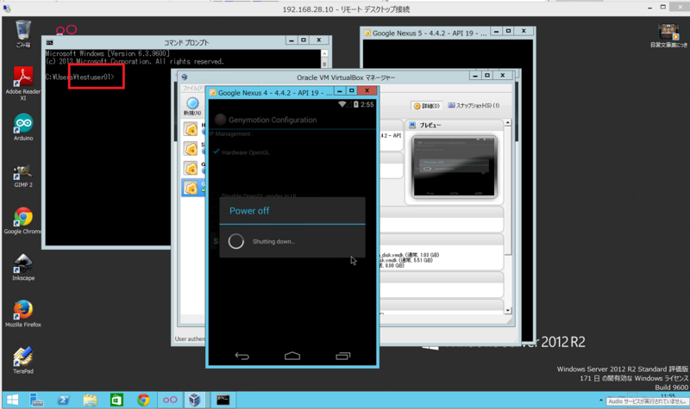The image size is (690, 409).
Task: Click the Shutting down spinner indicator
Action: [235, 241]
